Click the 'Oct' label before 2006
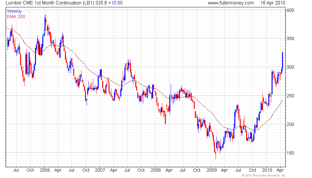Viewport: 312px width, 178px height. 30,170
